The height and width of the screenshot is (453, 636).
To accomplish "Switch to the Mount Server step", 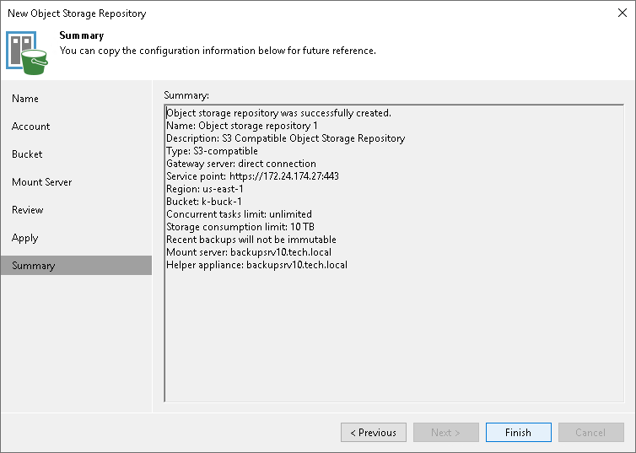I will 42,182.
